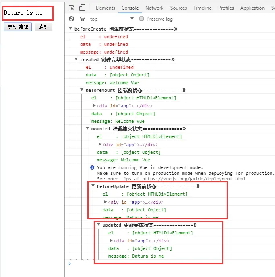Click 'el : [object HTMLDivElement]' under beforeMount
Viewport: 275px width, 277px height.
tap(134, 98)
